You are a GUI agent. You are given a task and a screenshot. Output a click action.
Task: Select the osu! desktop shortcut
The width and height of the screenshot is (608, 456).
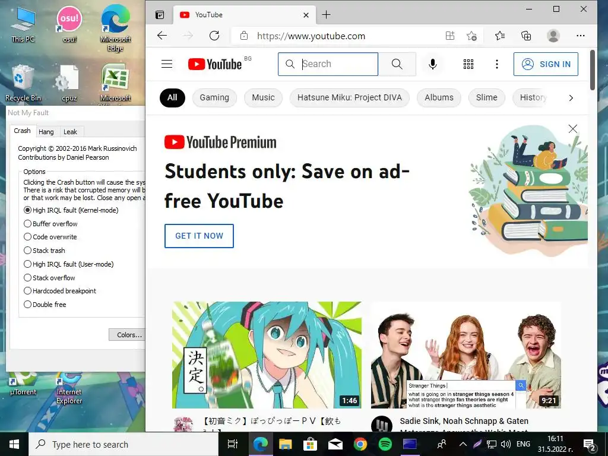click(x=69, y=23)
